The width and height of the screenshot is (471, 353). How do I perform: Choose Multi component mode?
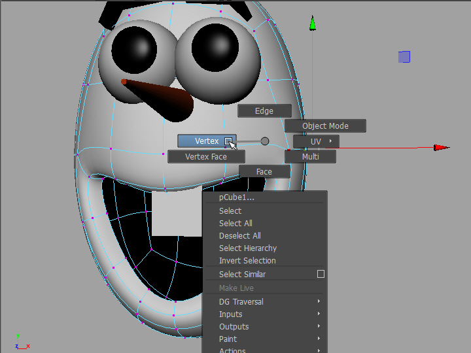pyautogui.click(x=310, y=157)
